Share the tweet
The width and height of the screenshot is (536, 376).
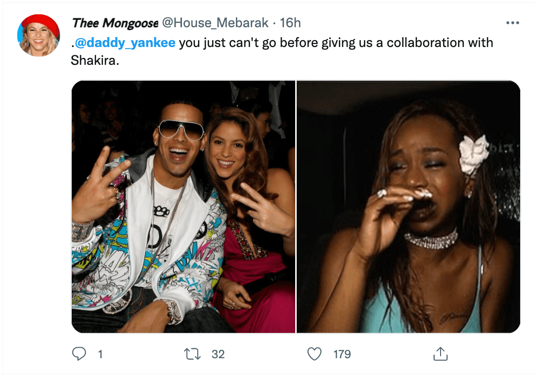click(440, 353)
